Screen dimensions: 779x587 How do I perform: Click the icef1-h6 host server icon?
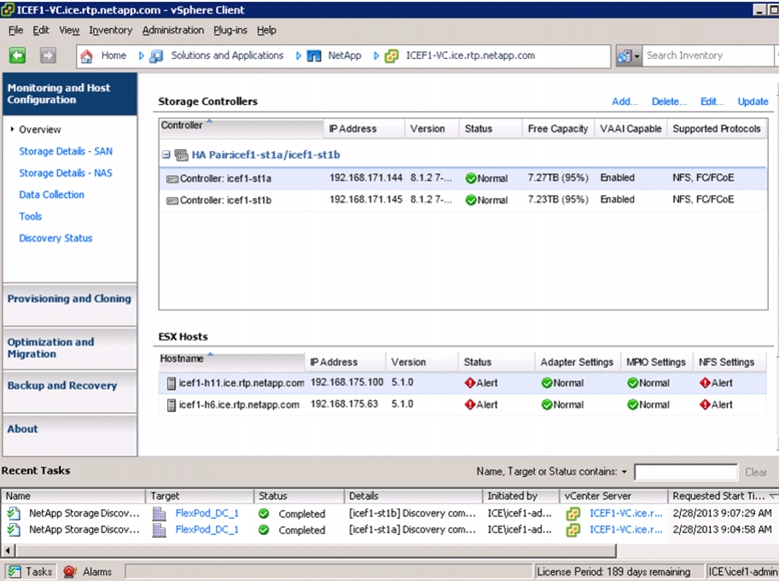tap(171, 405)
